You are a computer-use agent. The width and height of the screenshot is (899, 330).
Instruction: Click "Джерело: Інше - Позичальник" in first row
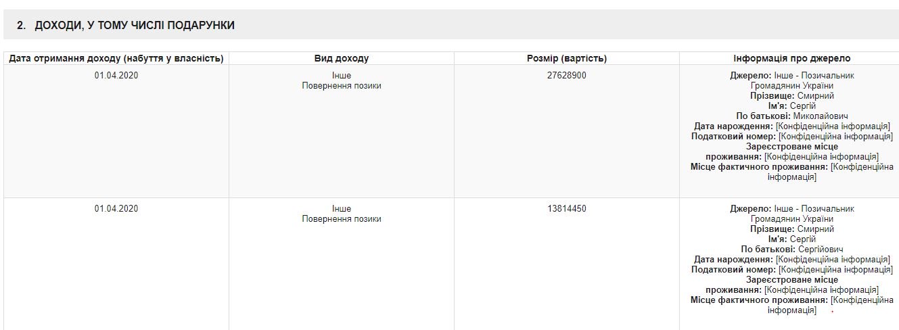tap(791, 76)
